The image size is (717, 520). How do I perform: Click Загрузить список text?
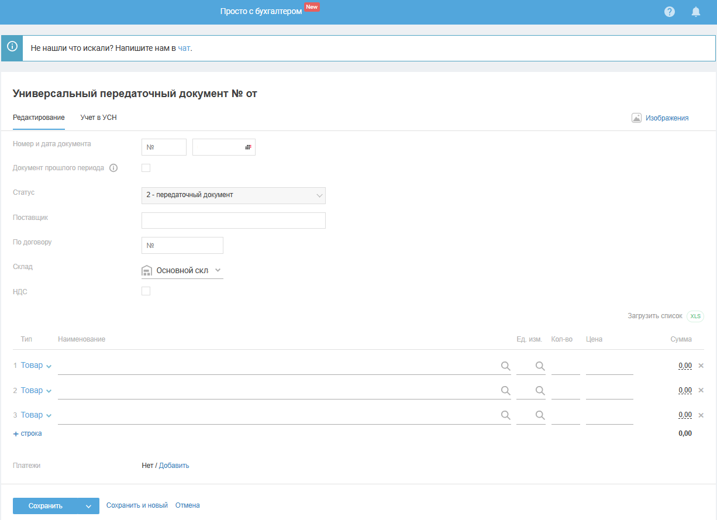655,316
